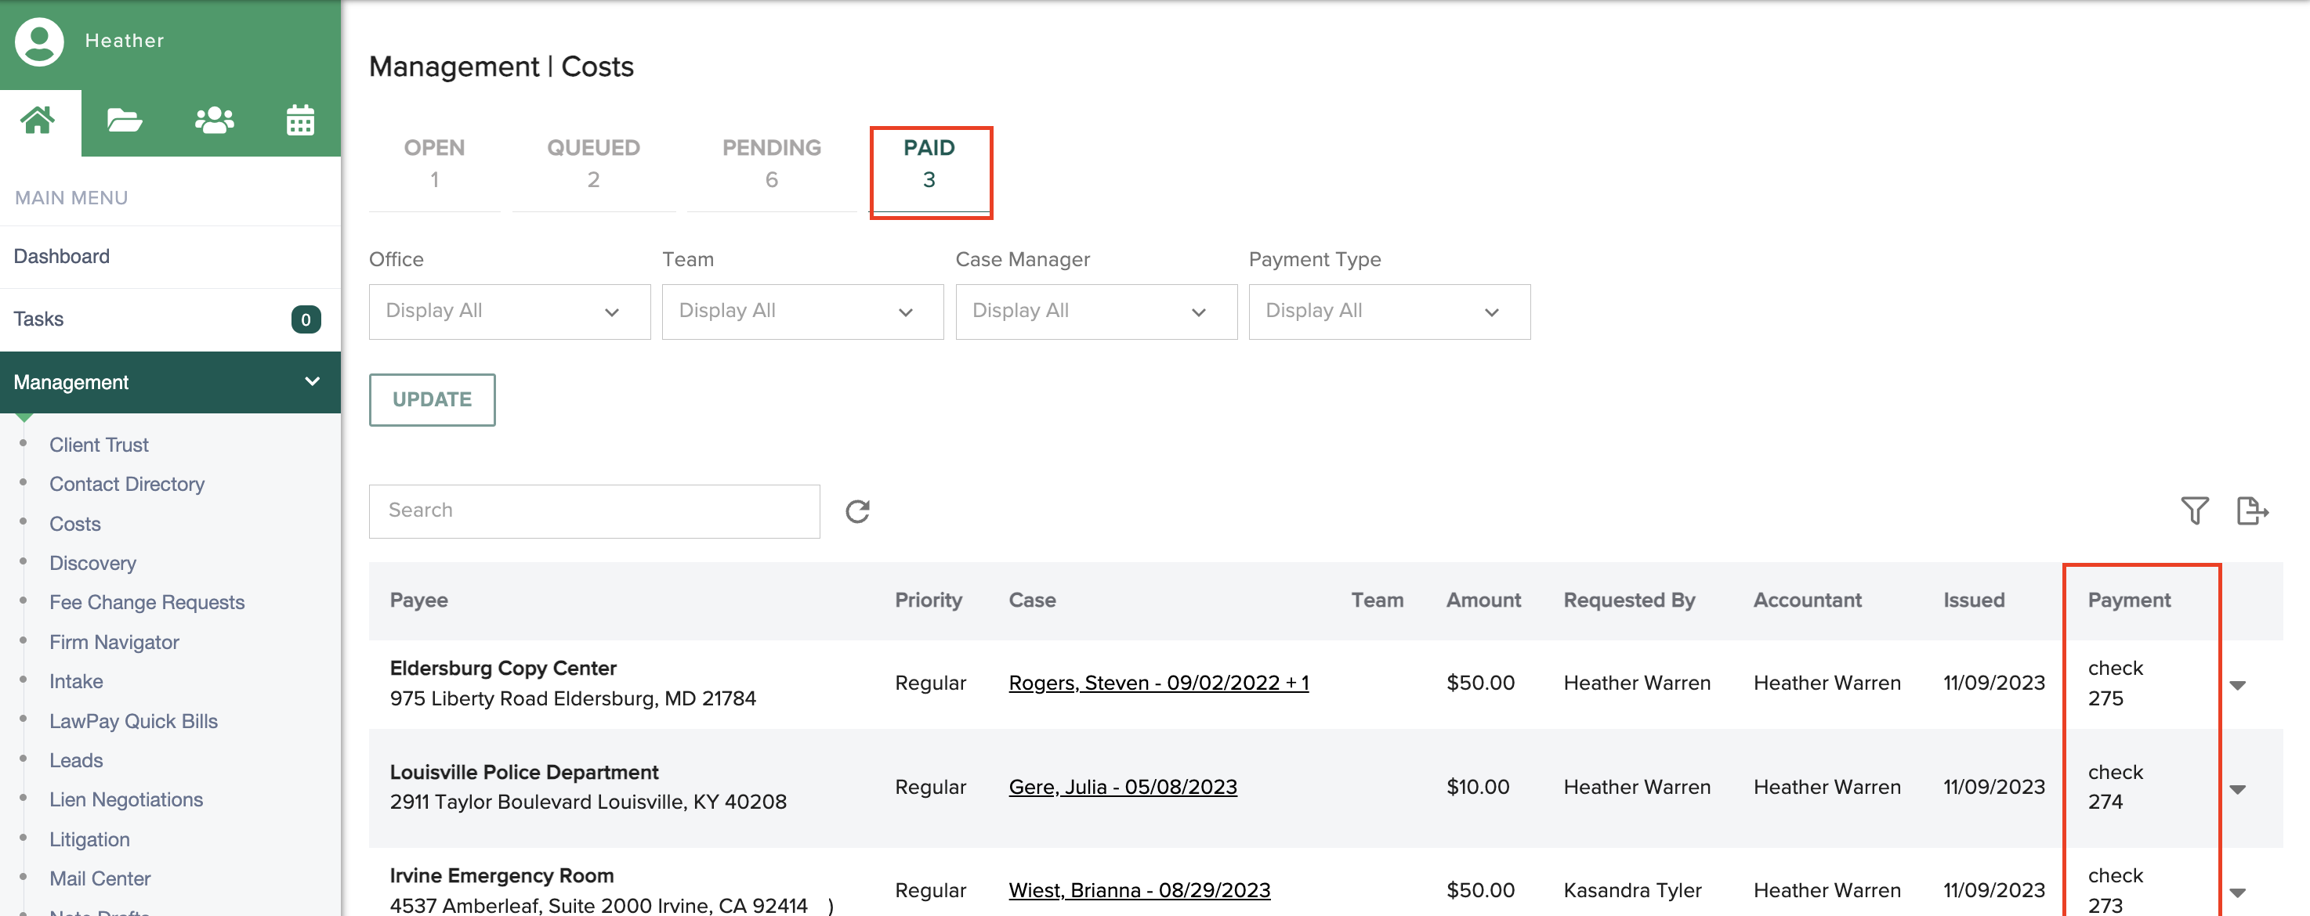2310x916 pixels.
Task: Click the export icon near the filter
Action: pos(2252,511)
